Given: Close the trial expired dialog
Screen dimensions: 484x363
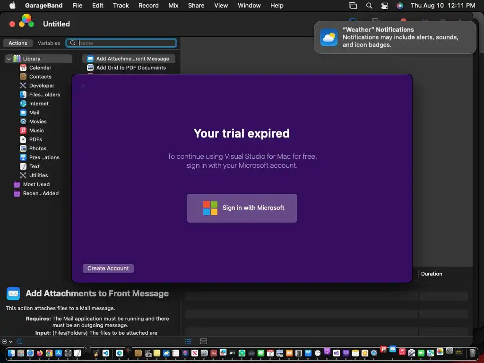Looking at the screenshot, I should click(x=83, y=86).
